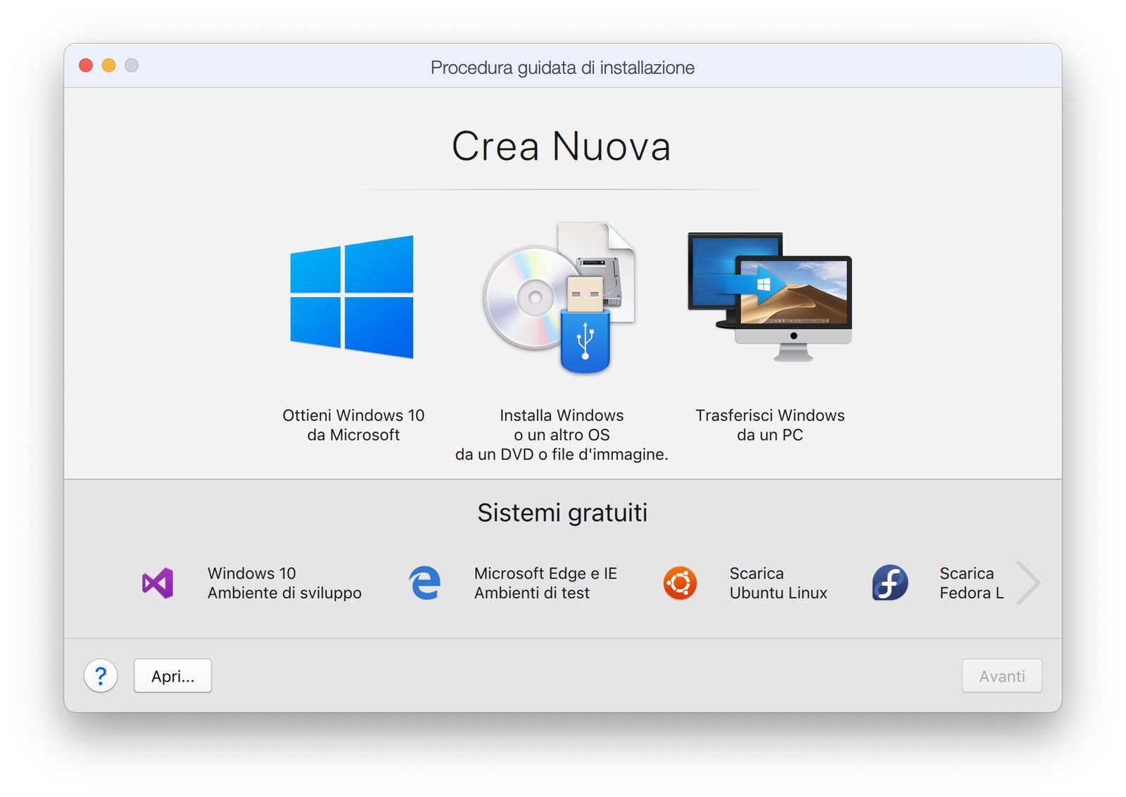This screenshot has width=1126, height=797.
Task: Choose the DVD and USB install icon
Action: [560, 298]
